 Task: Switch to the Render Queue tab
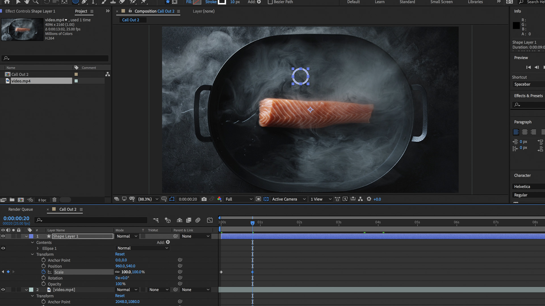pos(20,209)
